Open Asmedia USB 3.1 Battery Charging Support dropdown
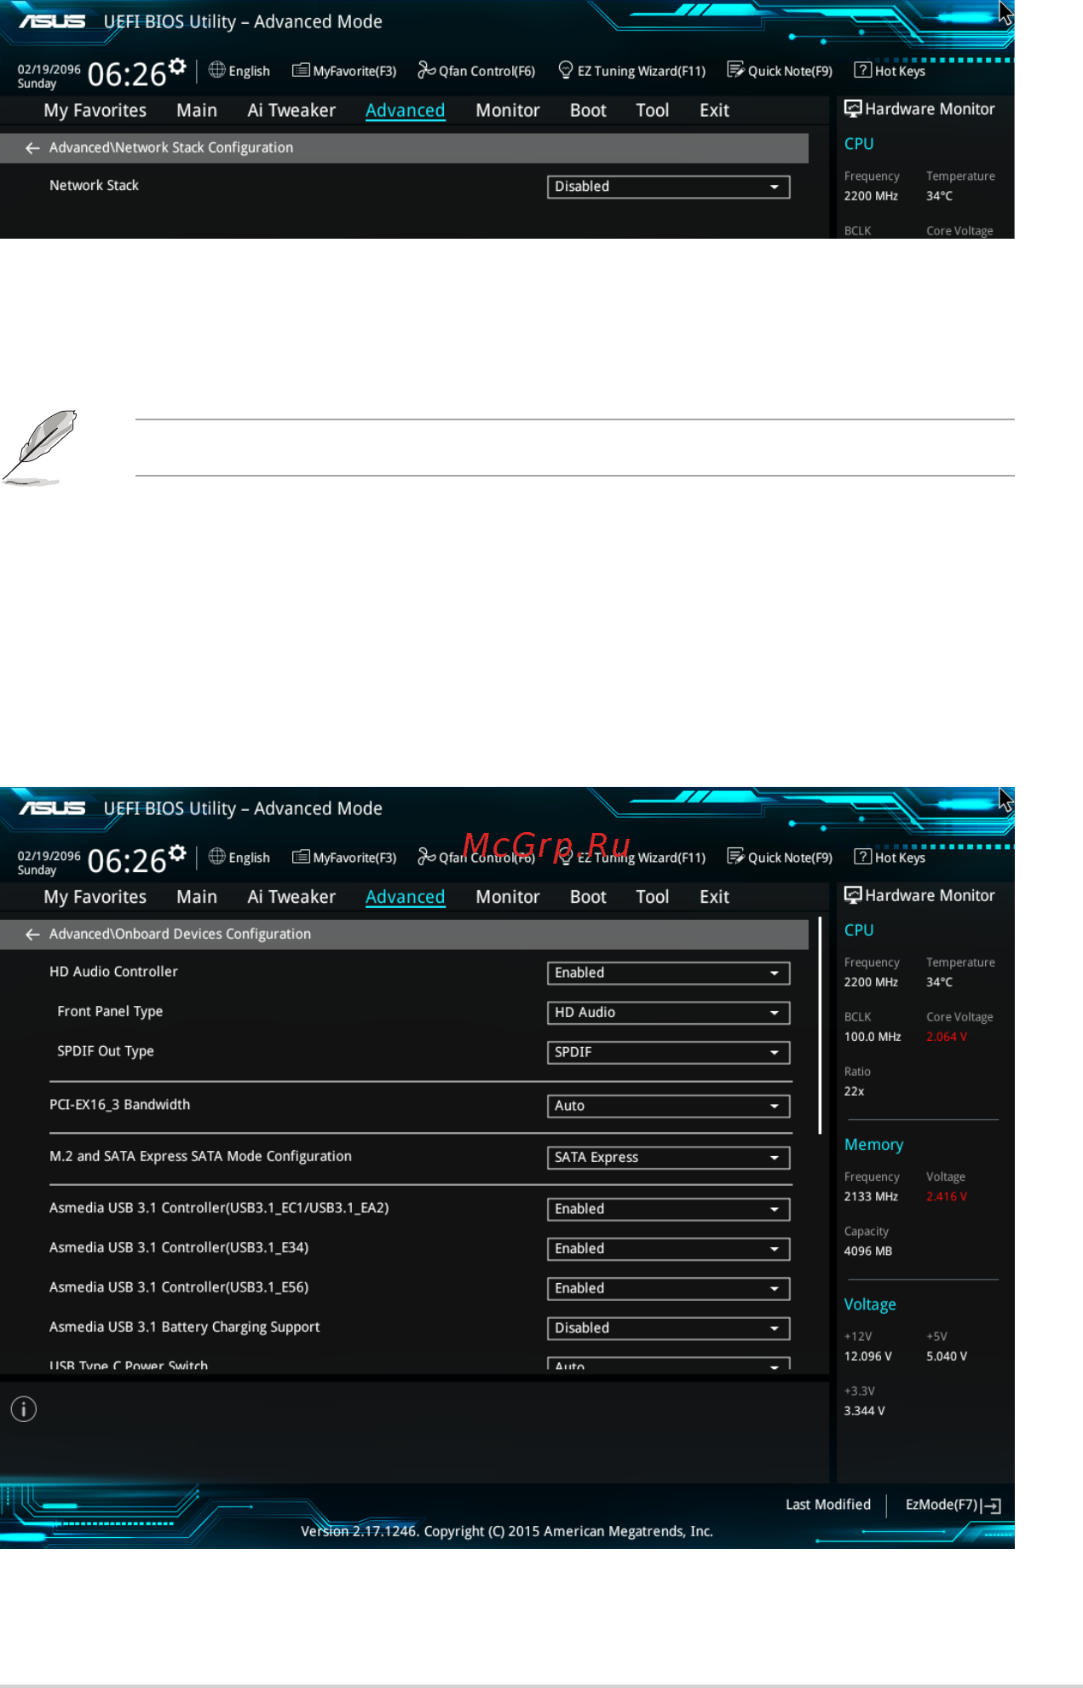 (668, 1328)
